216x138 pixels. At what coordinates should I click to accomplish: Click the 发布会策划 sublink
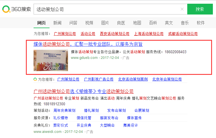(117, 111)
